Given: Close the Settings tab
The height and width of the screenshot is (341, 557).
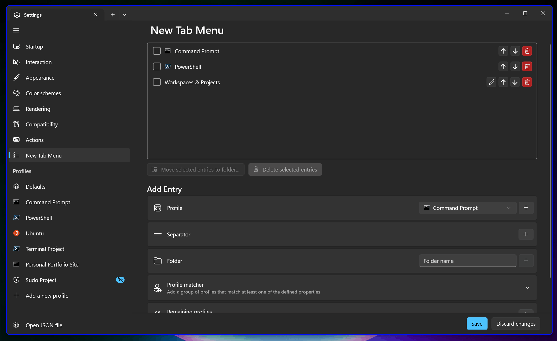Looking at the screenshot, I should (96, 15).
